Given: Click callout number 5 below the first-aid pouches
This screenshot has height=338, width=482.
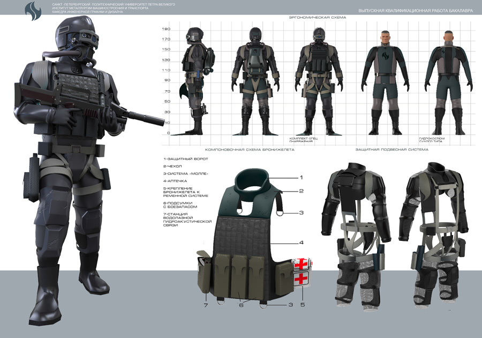Looking at the screenshot, I should pos(303,305).
